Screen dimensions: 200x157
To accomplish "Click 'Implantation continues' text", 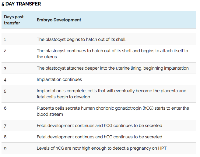I will tap(59, 79).
